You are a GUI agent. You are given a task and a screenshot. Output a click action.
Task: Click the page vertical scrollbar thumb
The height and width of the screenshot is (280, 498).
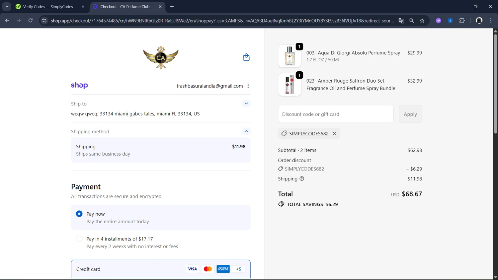coord(495,83)
